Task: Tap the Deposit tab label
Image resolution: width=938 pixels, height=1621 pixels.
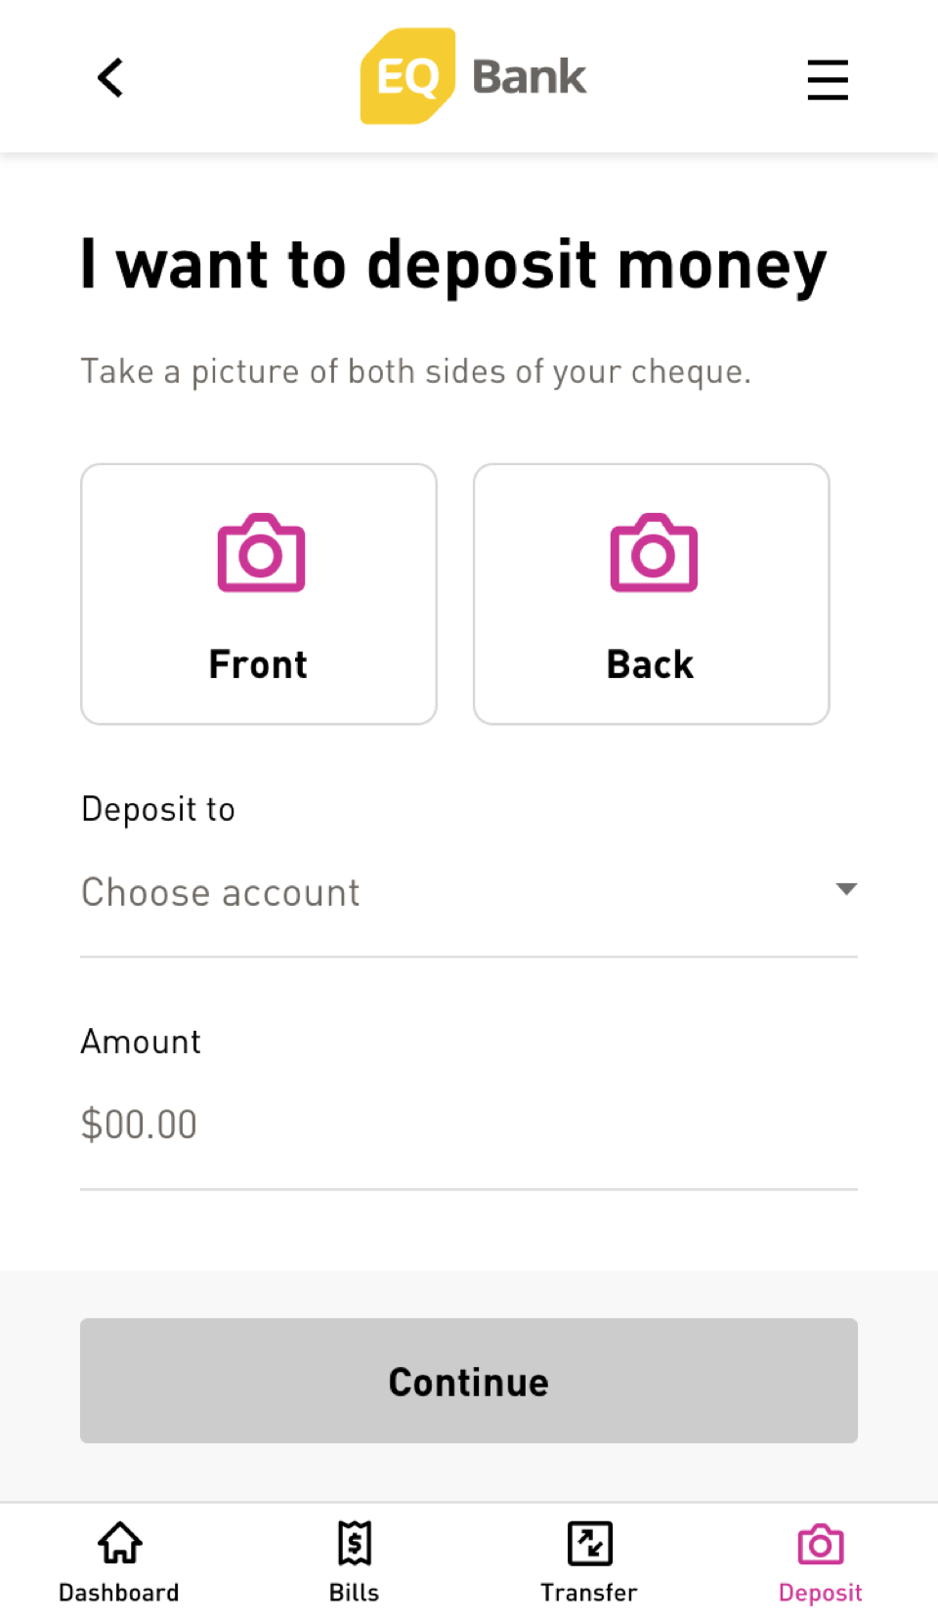Action: pyautogui.click(x=820, y=1593)
